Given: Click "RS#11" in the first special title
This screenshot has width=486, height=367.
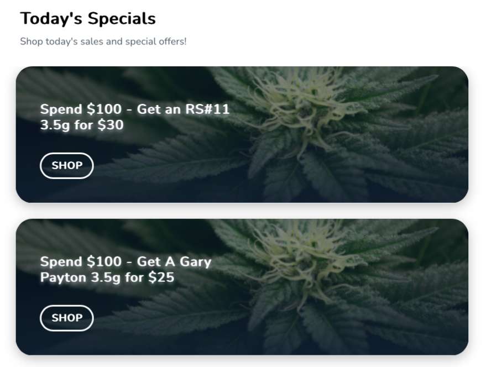Looking at the screenshot, I should coord(207,109).
